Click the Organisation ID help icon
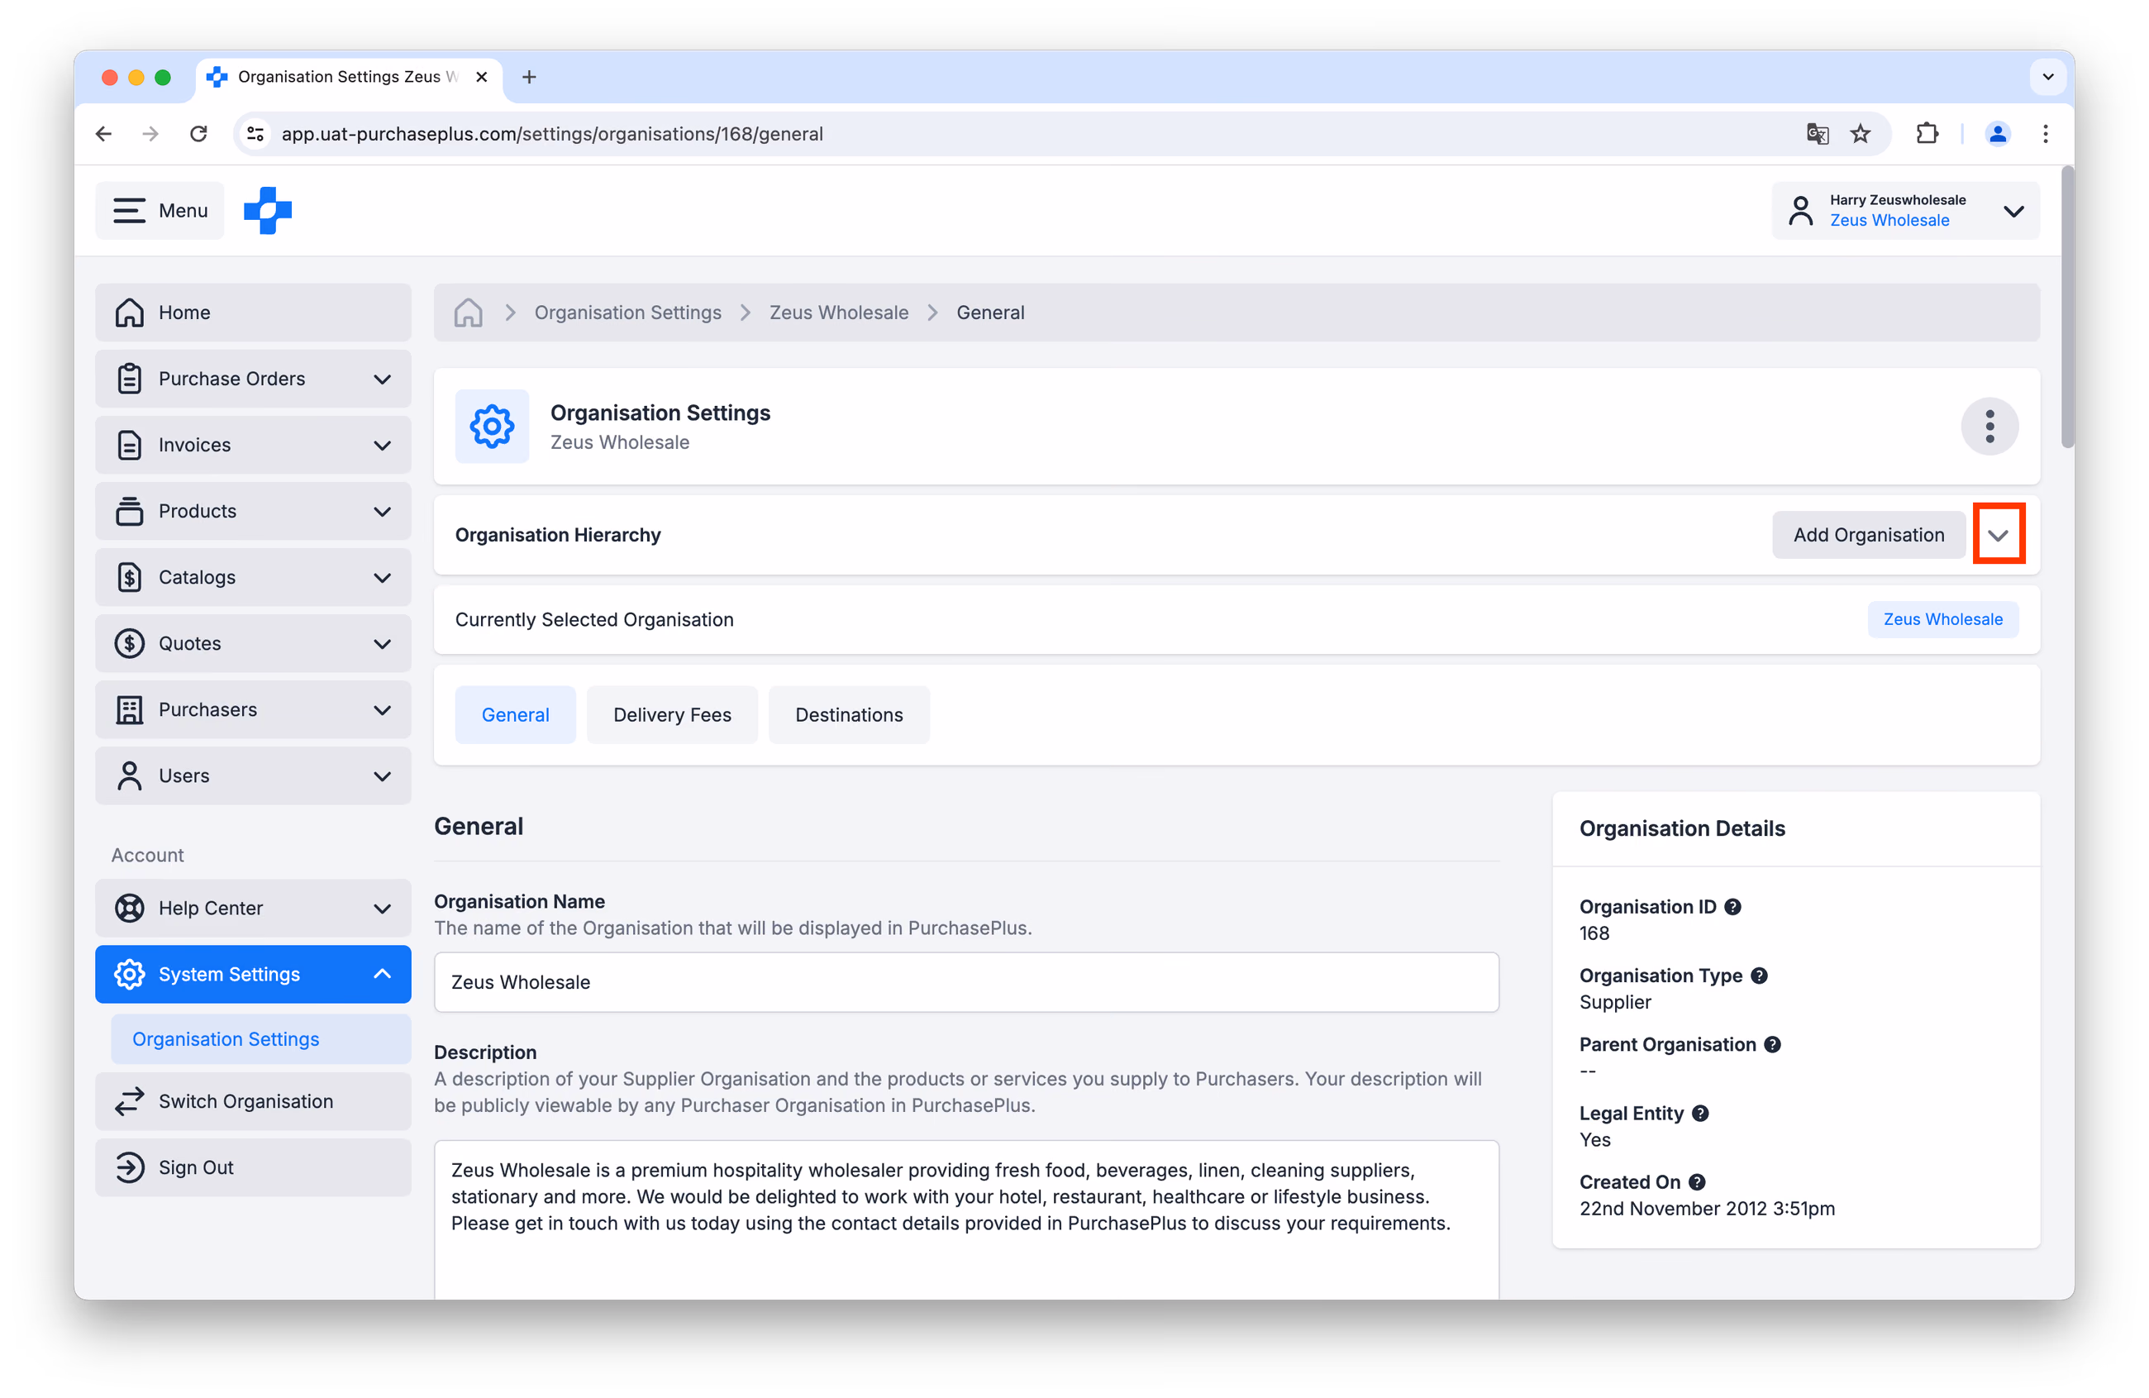This screenshot has height=1398, width=2149. tap(1732, 907)
